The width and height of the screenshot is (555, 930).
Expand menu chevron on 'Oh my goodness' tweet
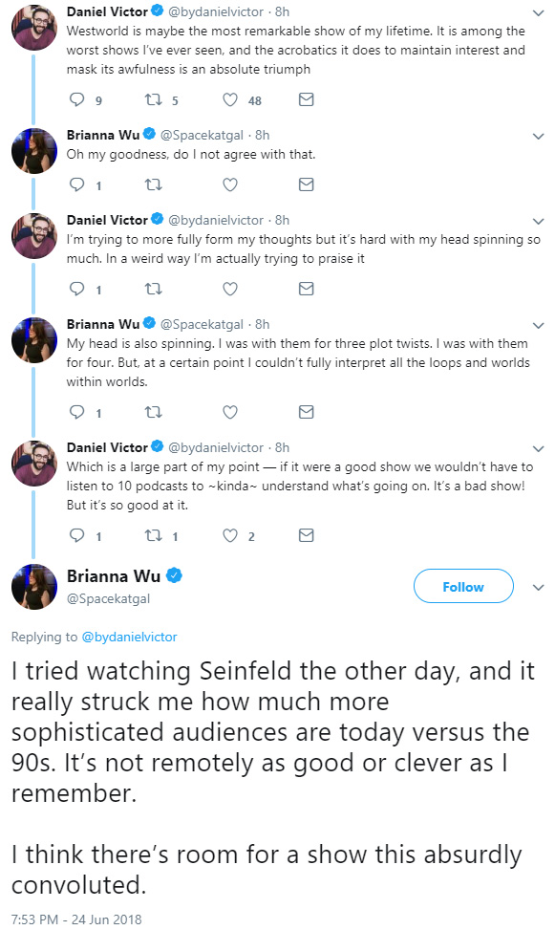click(x=539, y=136)
